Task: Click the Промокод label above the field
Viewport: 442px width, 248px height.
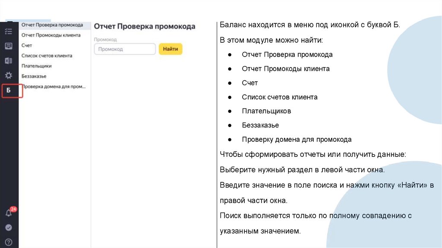Action: click(x=105, y=39)
